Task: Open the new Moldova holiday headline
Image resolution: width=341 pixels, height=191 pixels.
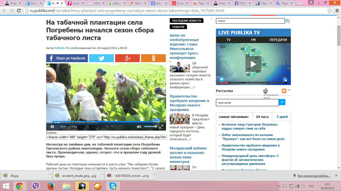Action: pyautogui.click(x=189, y=103)
